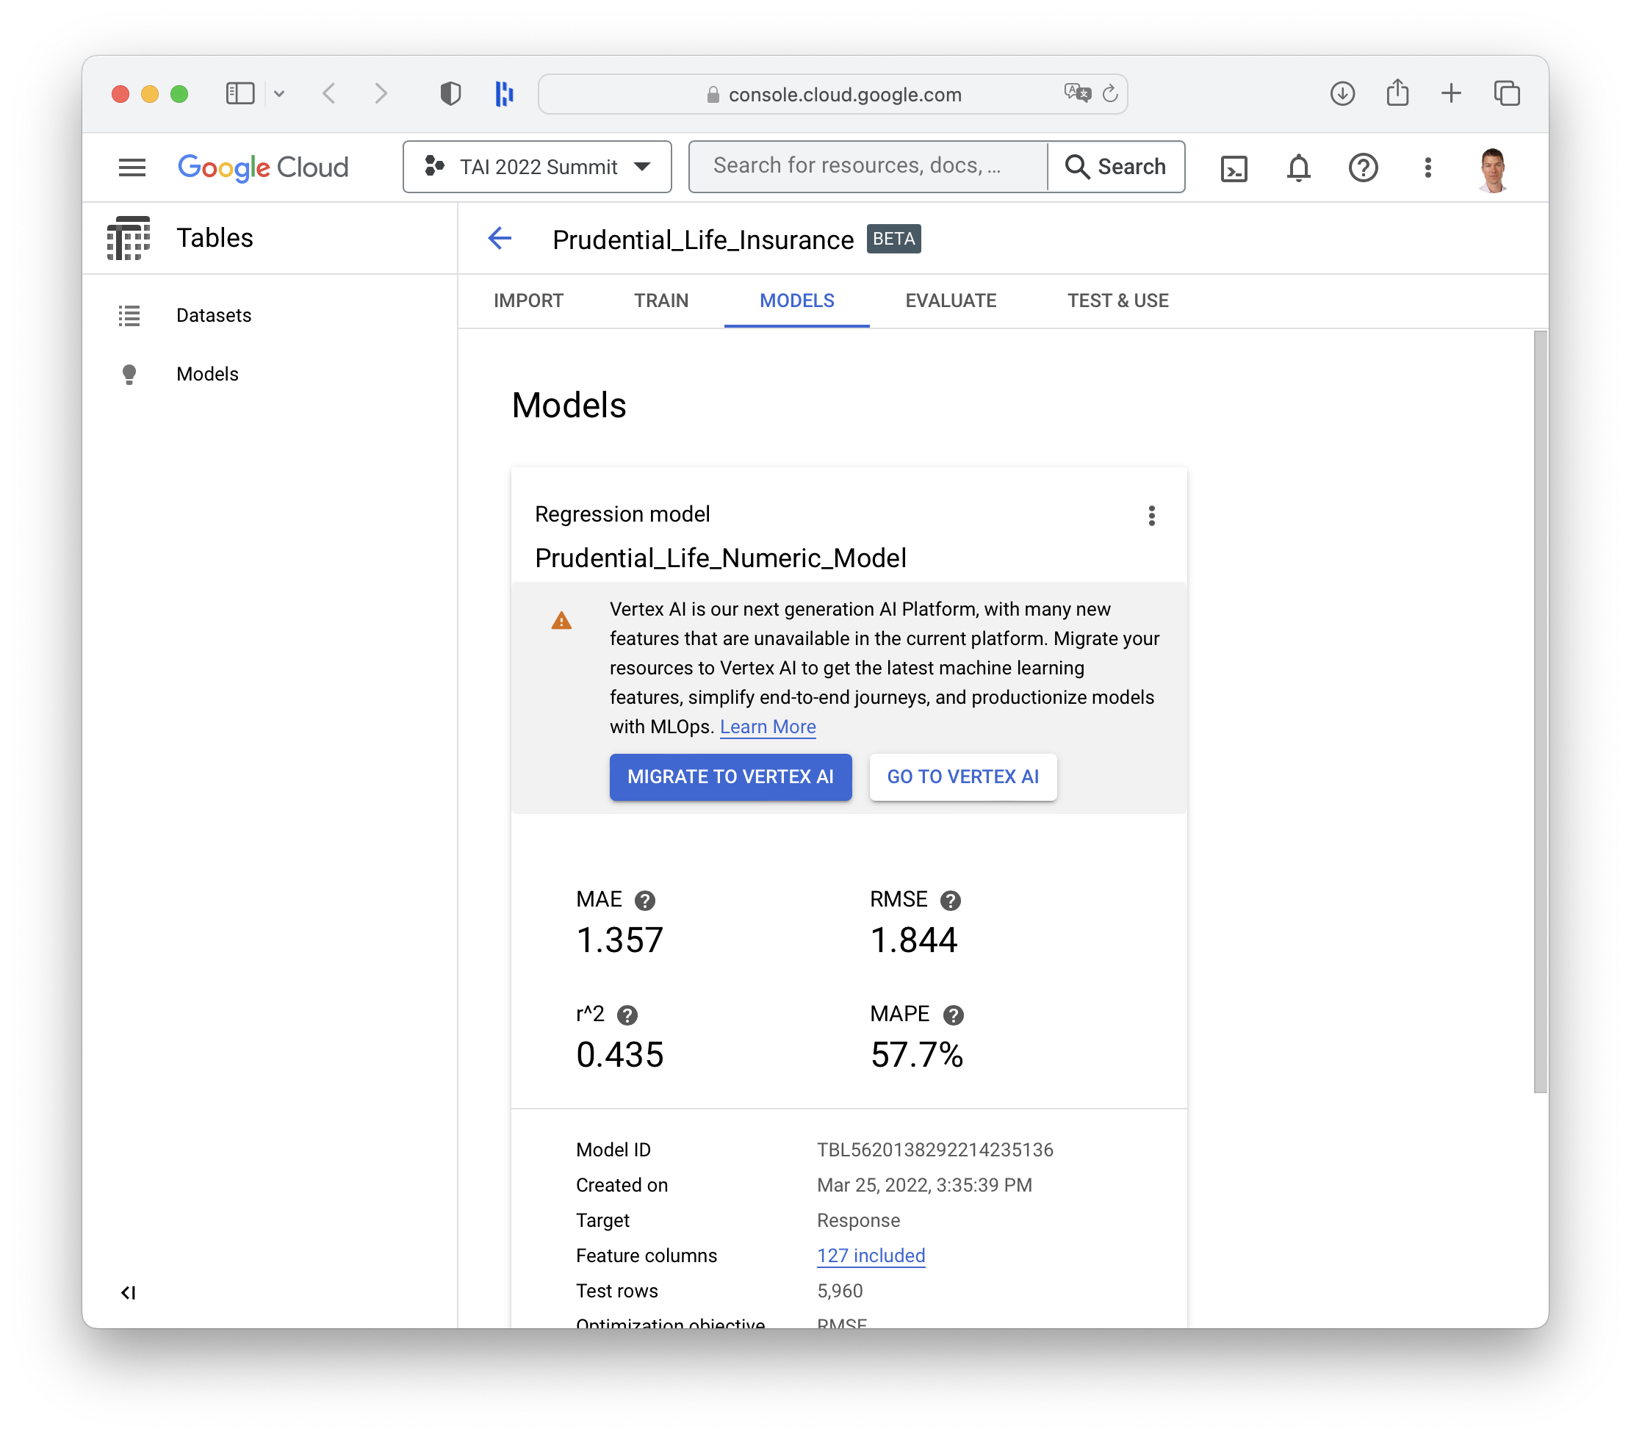Click the MAE help tooltip icon
The image size is (1631, 1437).
[645, 900]
